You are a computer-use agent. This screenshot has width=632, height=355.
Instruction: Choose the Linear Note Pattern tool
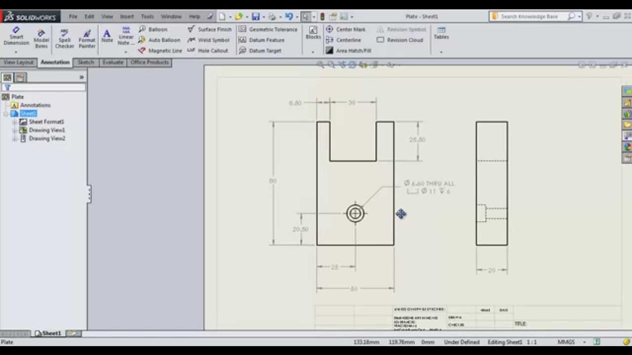coord(126,36)
